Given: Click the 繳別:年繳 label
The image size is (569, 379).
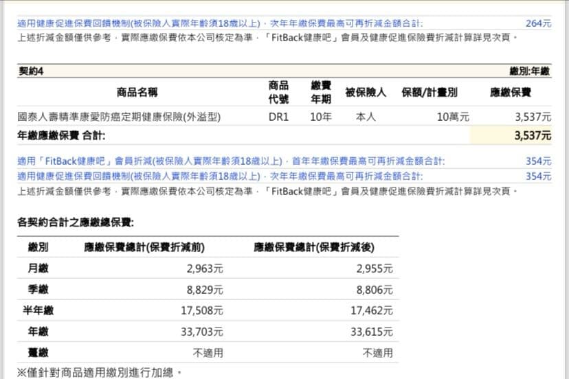Looking at the screenshot, I should point(529,71).
